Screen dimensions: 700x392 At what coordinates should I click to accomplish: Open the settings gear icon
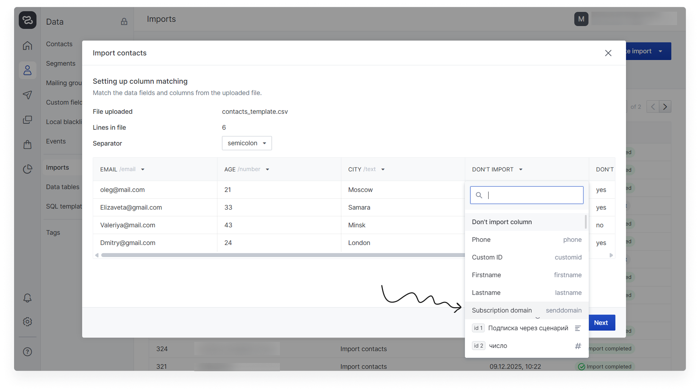point(28,322)
